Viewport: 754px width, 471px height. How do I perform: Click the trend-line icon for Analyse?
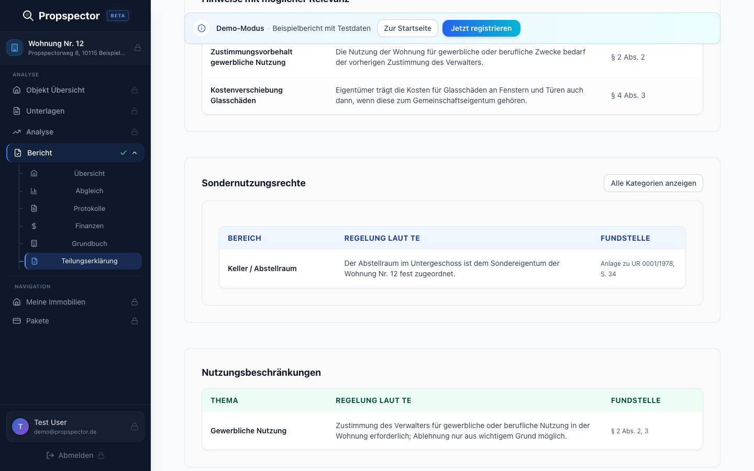click(x=17, y=132)
